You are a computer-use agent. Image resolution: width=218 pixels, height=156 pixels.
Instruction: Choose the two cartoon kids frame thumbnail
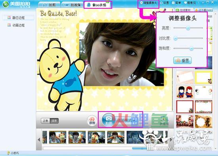[185, 92]
